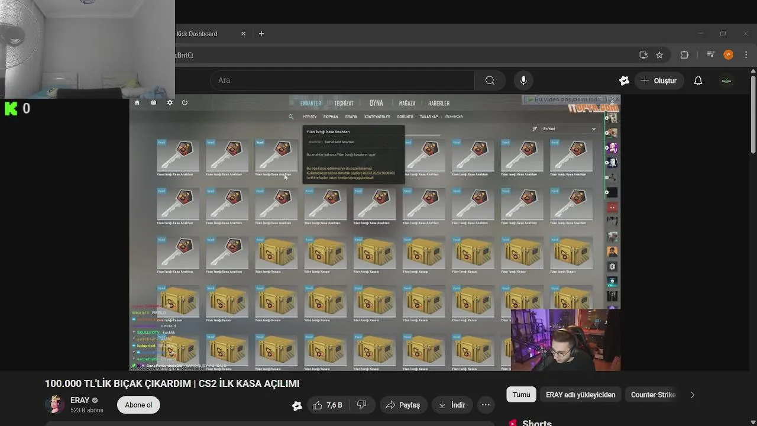Click the inventory search magnifier icon

point(291,117)
